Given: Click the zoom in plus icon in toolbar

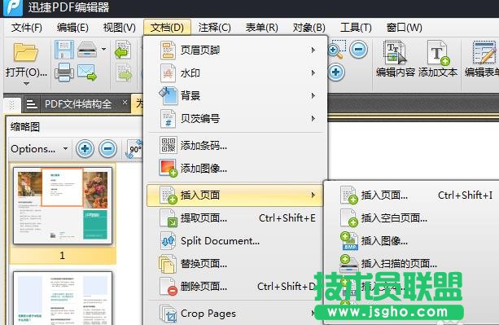Looking at the screenshot, I should click(x=335, y=72).
